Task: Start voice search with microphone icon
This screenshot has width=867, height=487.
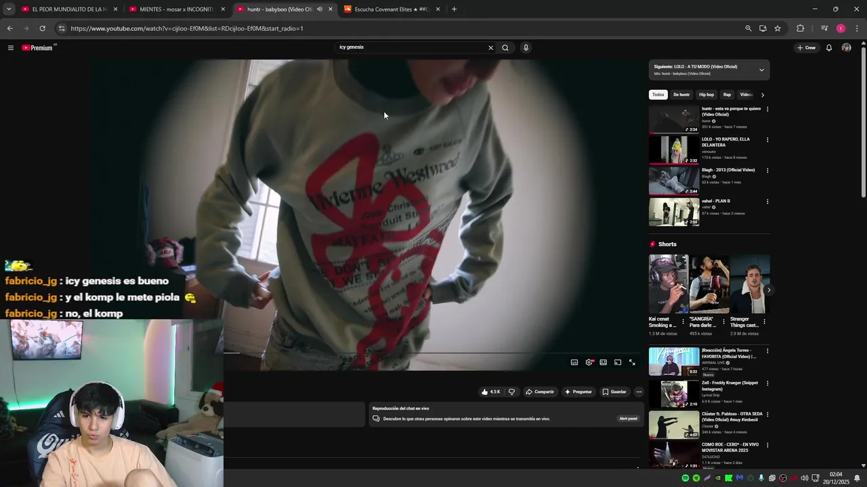Action: pyautogui.click(x=526, y=47)
